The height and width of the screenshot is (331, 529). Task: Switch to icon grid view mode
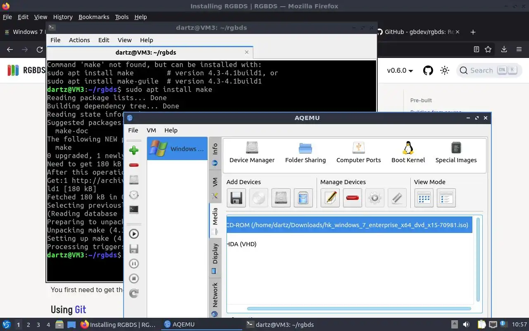point(424,198)
